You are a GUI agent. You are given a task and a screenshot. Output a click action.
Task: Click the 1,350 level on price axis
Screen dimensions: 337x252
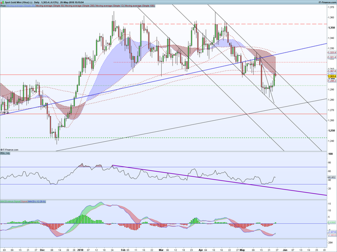(331, 28)
